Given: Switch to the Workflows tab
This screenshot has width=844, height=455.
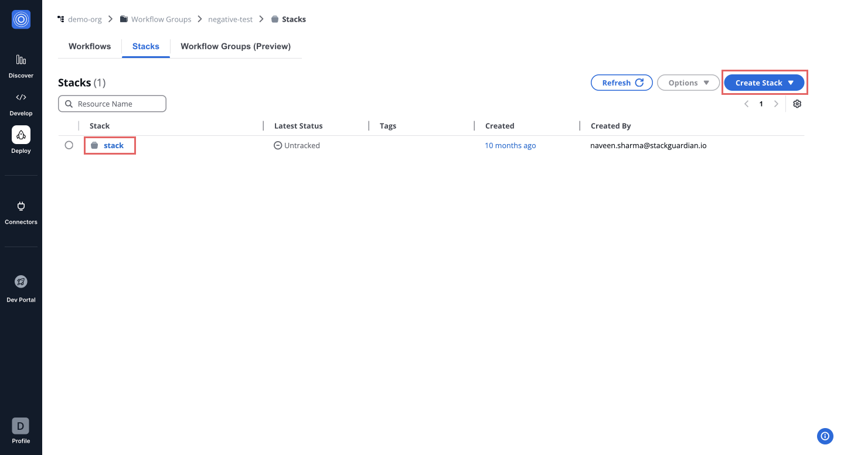Looking at the screenshot, I should coord(90,46).
